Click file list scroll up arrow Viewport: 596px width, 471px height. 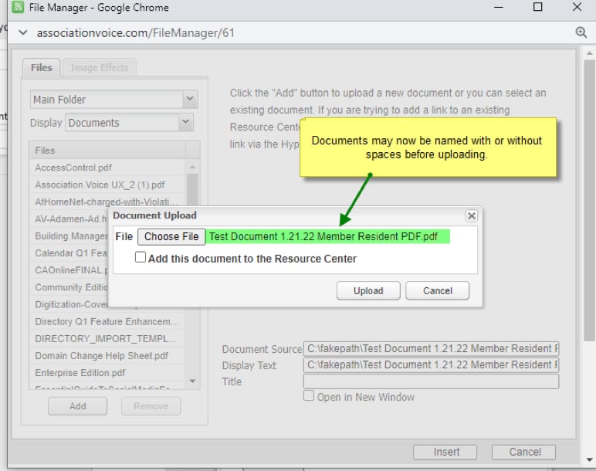pyautogui.click(x=193, y=167)
